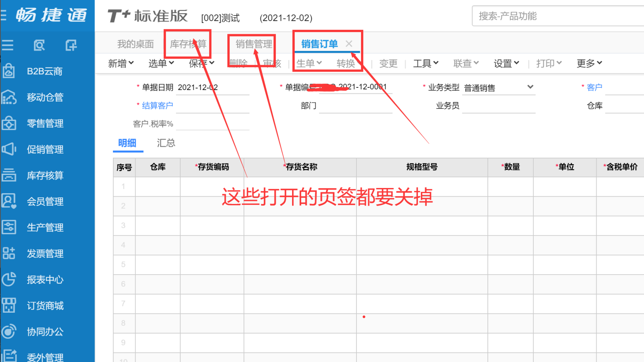Click the 客户.税率% input field
644x362 pixels.
pos(213,124)
